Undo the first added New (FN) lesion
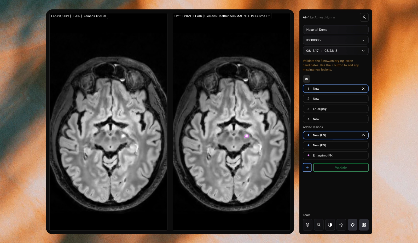418x243 pixels. coord(363,135)
